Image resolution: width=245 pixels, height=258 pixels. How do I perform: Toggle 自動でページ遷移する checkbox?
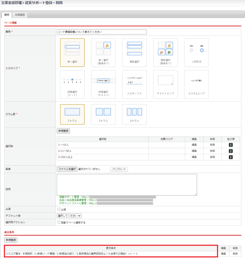click(x=59, y=222)
